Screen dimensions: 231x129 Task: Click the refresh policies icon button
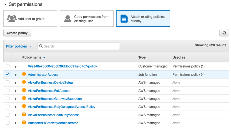(224, 33)
